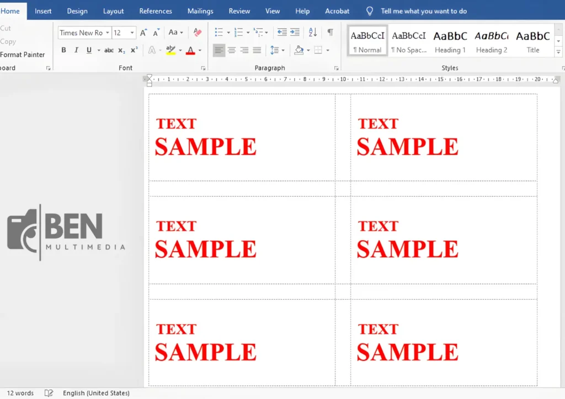The width and height of the screenshot is (565, 399).
Task: Toggle Bold formatting
Action: (x=63, y=50)
